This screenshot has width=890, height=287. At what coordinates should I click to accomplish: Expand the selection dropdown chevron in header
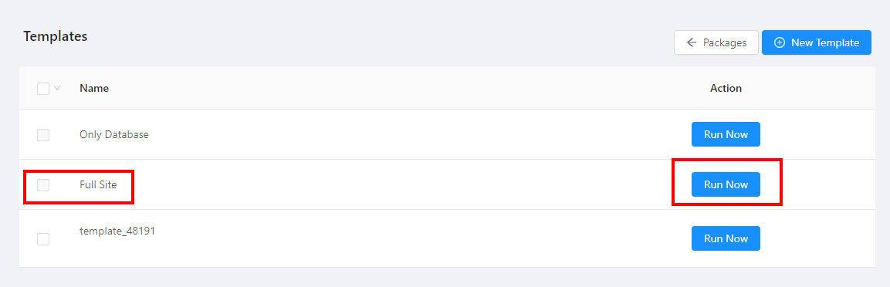[57, 88]
